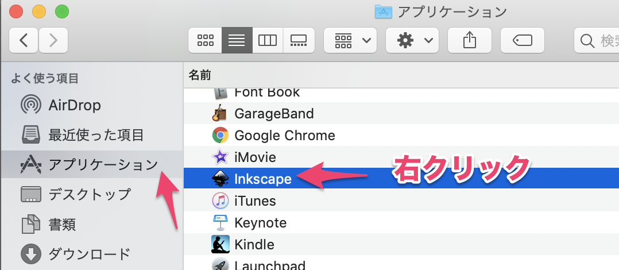Viewport: 619px width, 270px height.
Task: Click the Kindle reader icon
Action: (220, 244)
